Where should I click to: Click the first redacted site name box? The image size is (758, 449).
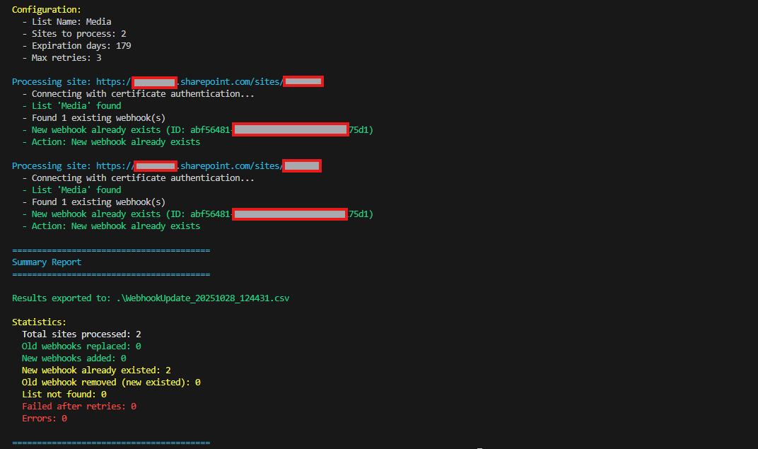[304, 81]
